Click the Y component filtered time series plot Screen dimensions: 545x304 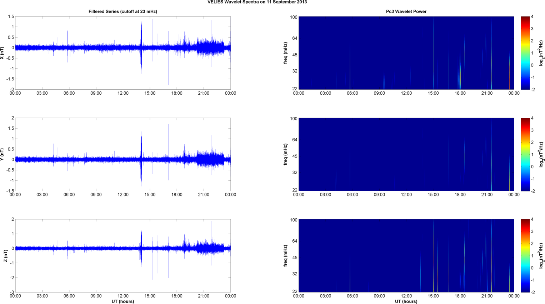[123, 154]
